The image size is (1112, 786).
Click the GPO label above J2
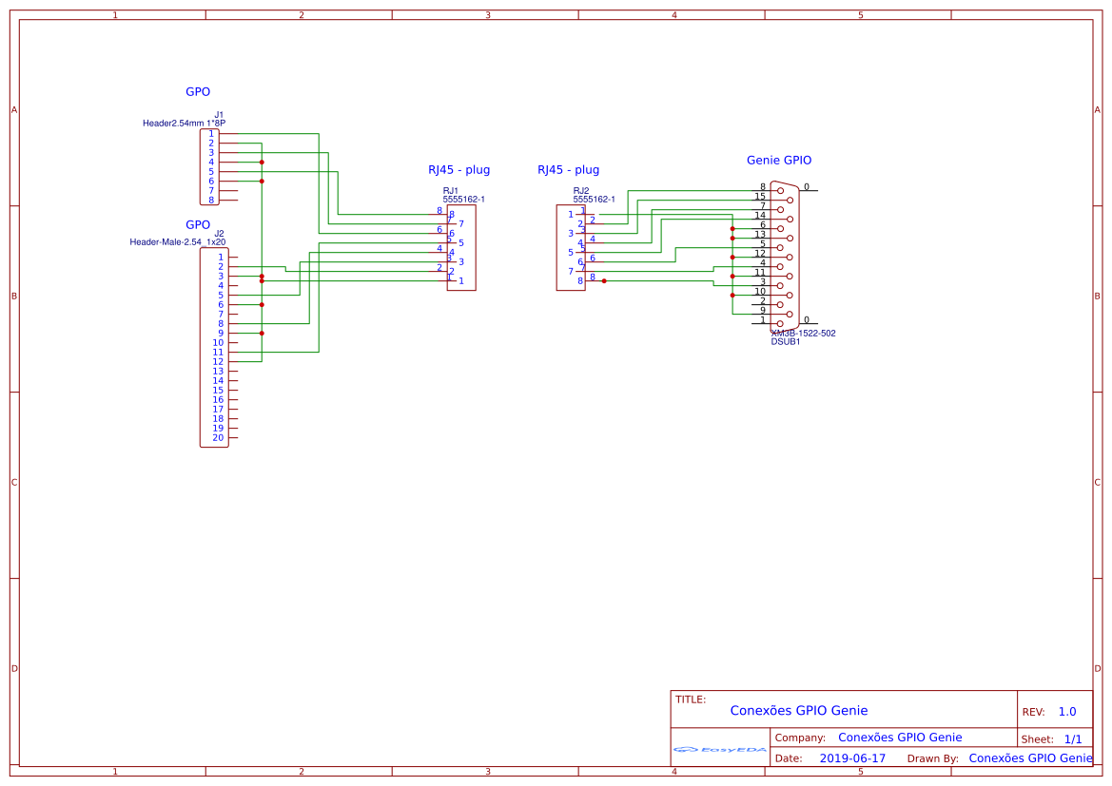pos(198,225)
